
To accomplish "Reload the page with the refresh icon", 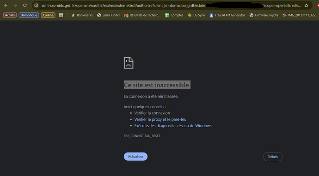I will [25, 6].
